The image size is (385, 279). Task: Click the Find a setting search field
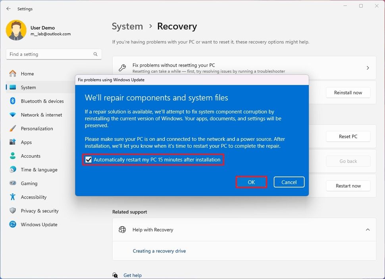[54, 54]
